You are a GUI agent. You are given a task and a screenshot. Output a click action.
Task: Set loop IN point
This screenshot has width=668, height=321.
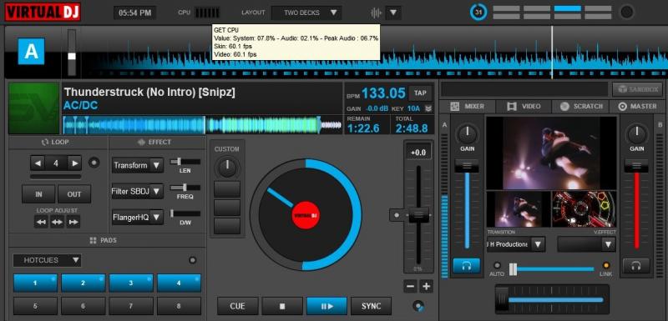(38, 194)
